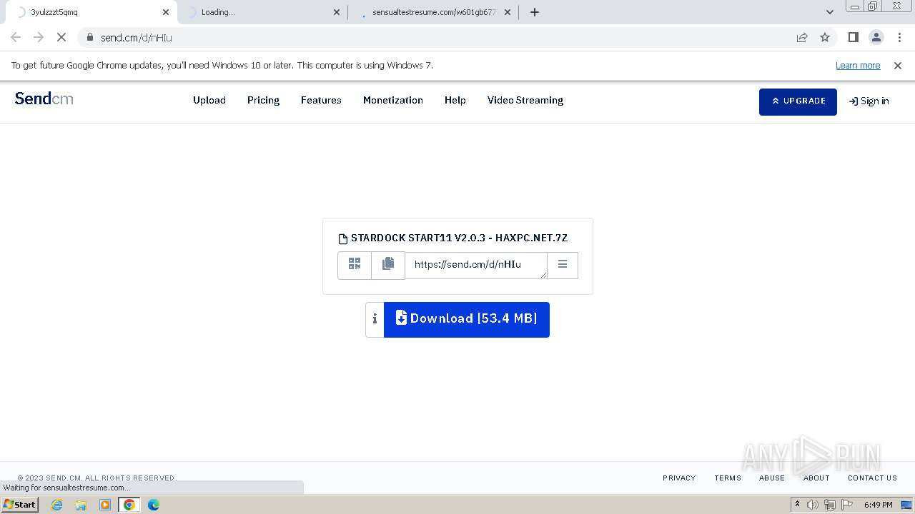Click the TERMS footer link
Screen dimensions: 915x514
pos(728,478)
